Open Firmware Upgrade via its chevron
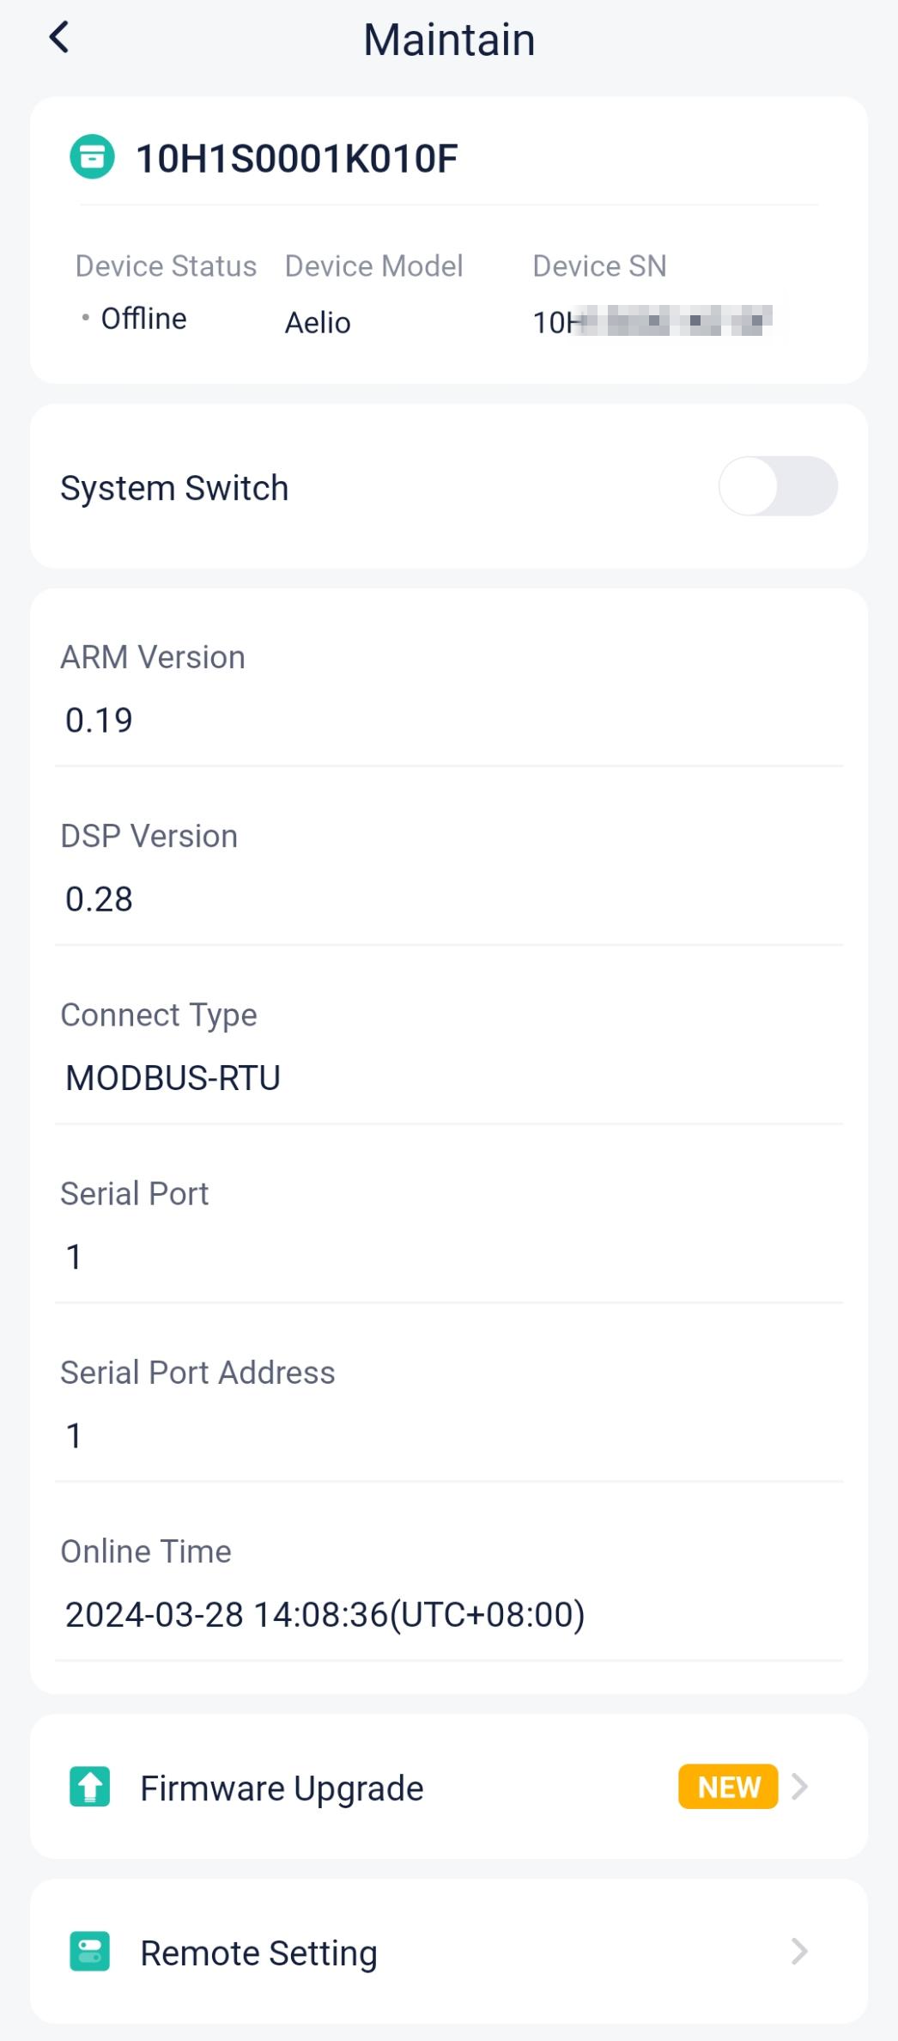This screenshot has height=2041, width=898. click(799, 1787)
